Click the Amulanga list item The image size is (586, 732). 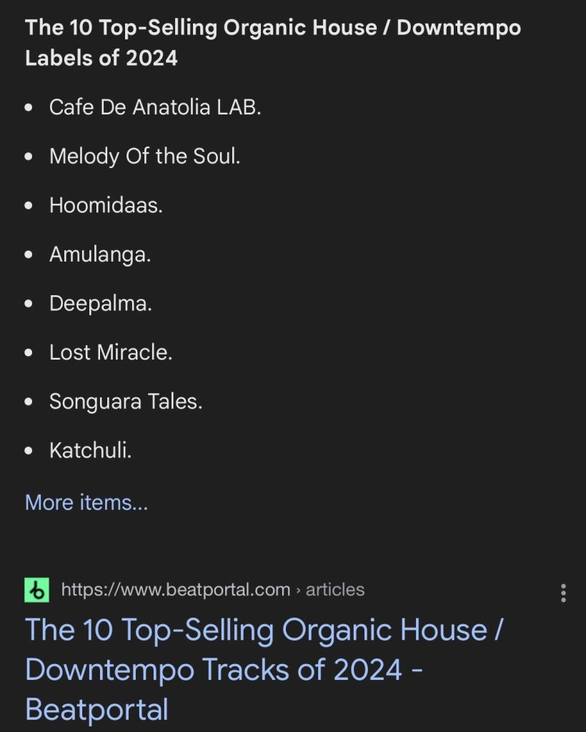coord(100,254)
